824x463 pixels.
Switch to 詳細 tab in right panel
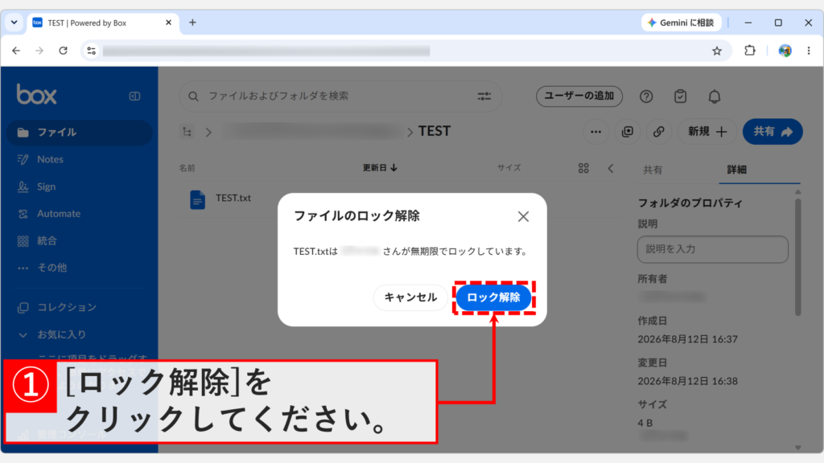pos(737,170)
